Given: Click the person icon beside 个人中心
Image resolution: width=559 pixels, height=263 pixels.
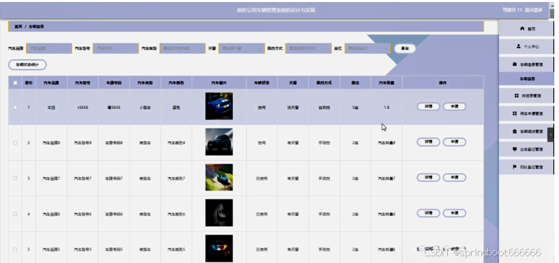Looking at the screenshot, I should (x=518, y=46).
